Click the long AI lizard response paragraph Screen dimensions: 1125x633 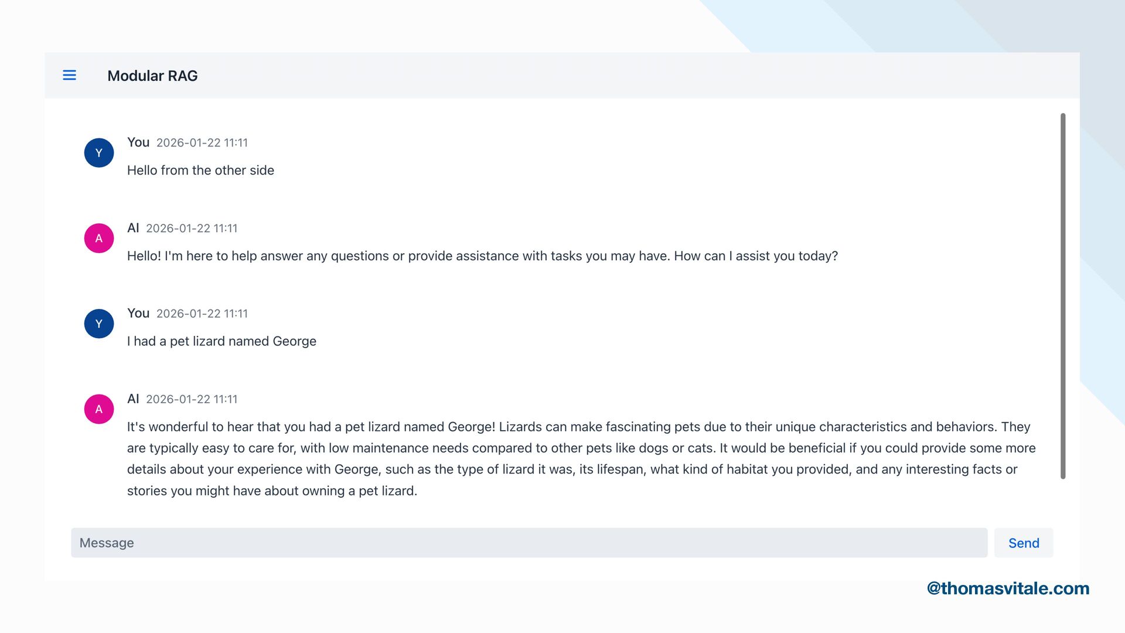pos(580,459)
